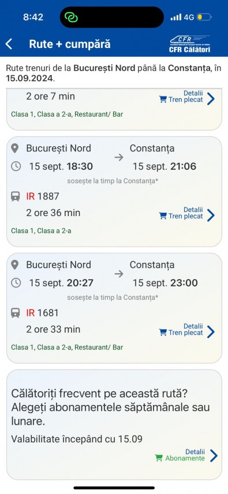Tap the weekly or monthly subscriptions card text
Image resolution: width=228 pixels, height=494 pixels.
110,407
